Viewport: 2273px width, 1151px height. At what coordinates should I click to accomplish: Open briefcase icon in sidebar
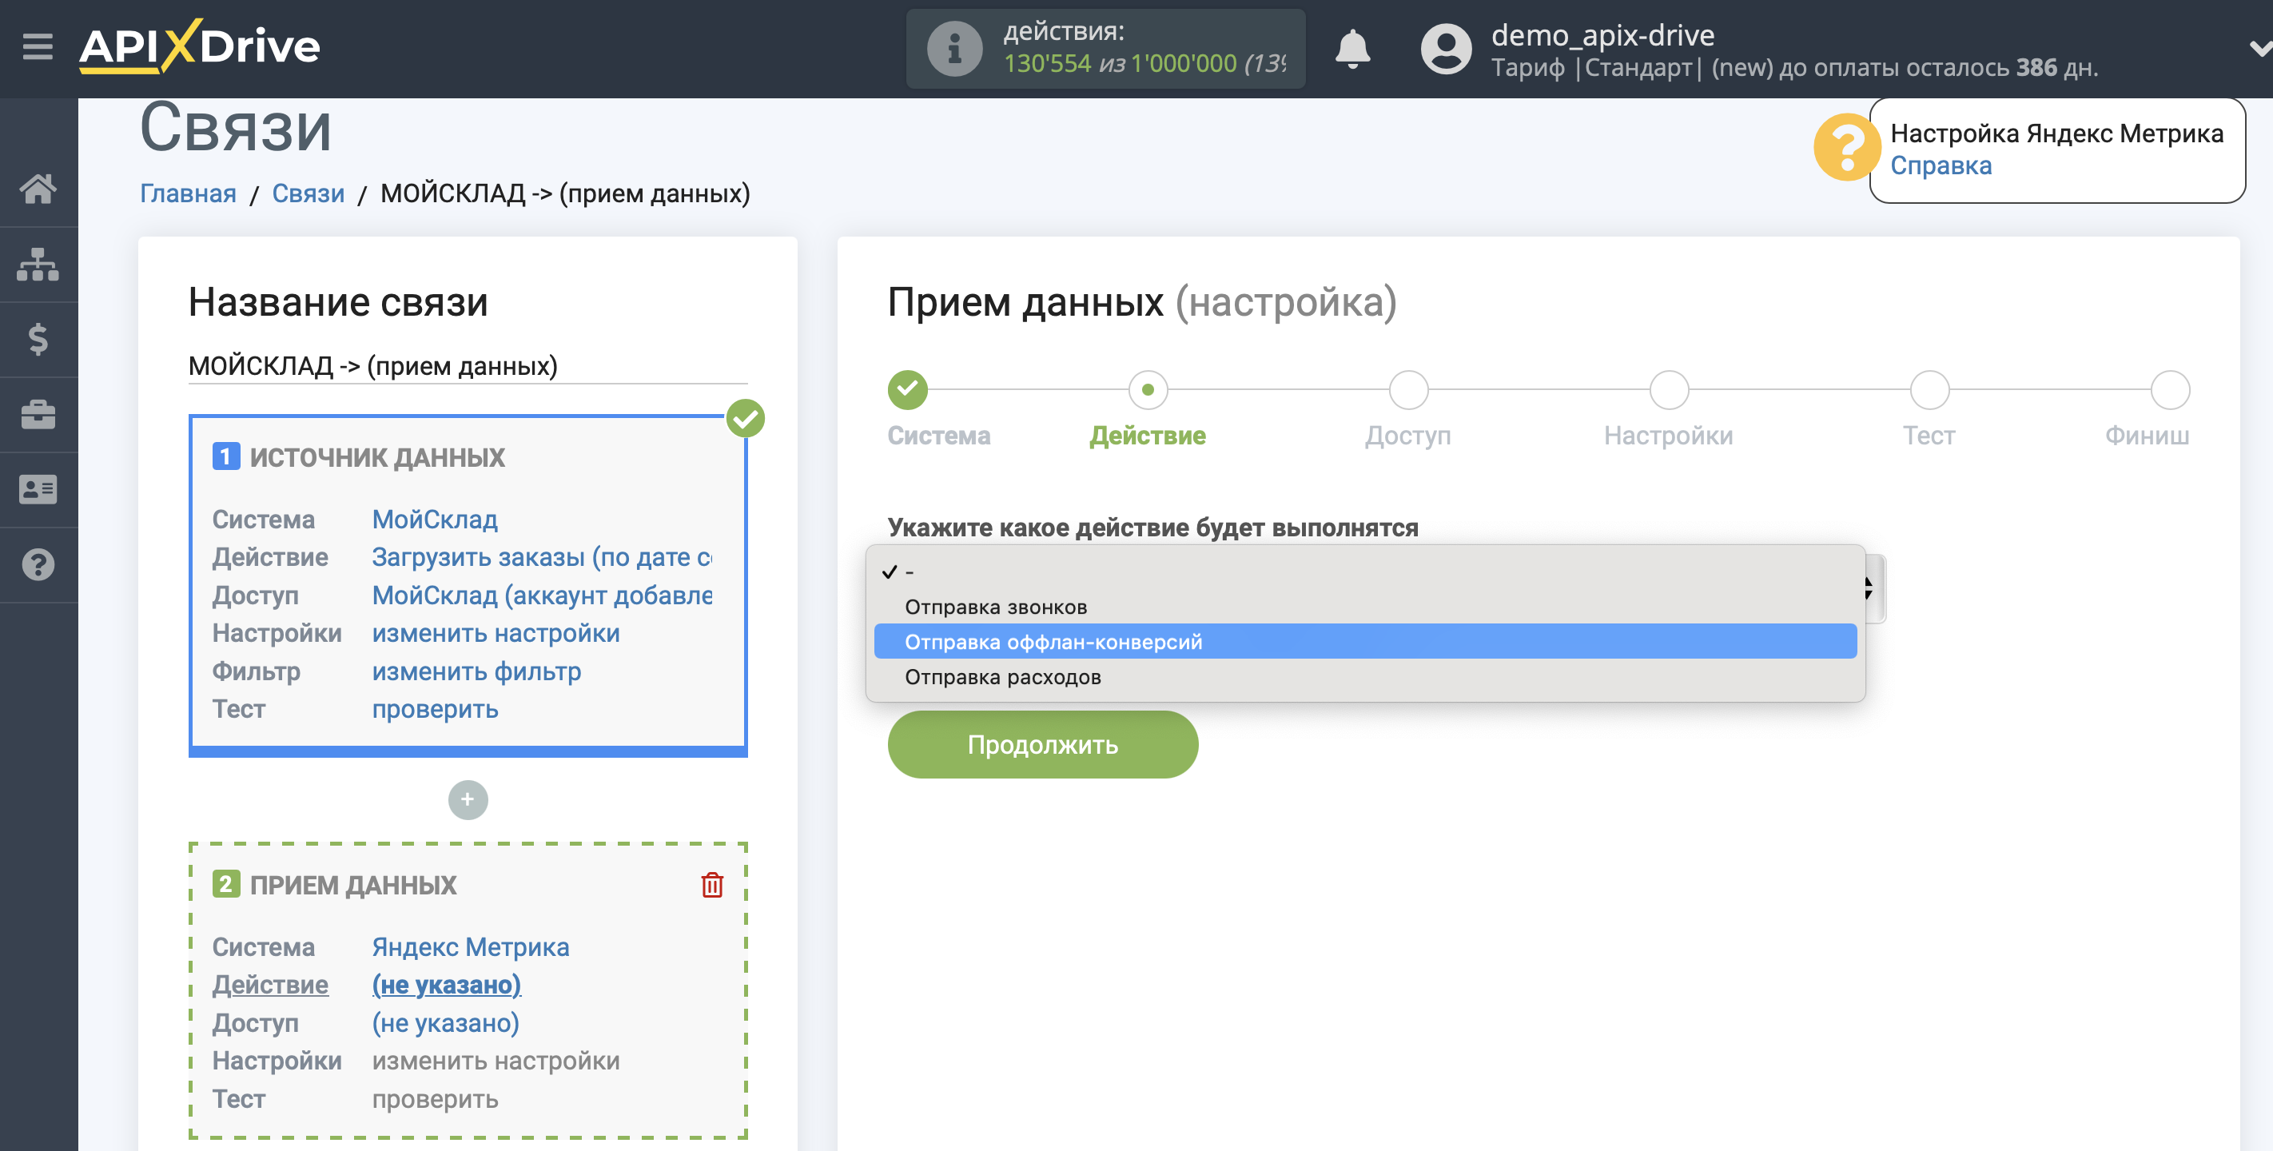[x=38, y=415]
